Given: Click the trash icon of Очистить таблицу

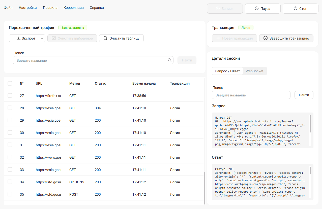Looking at the screenshot, I should (x=105, y=38).
